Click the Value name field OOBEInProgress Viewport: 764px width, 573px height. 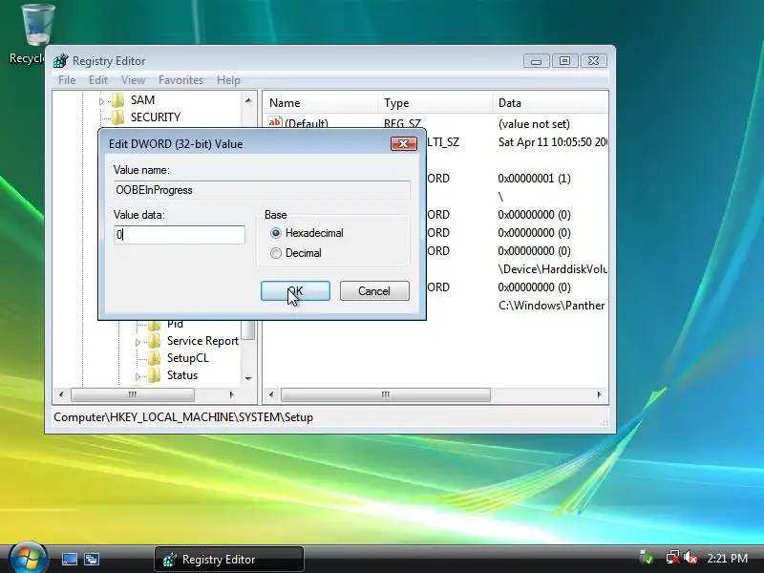262,190
